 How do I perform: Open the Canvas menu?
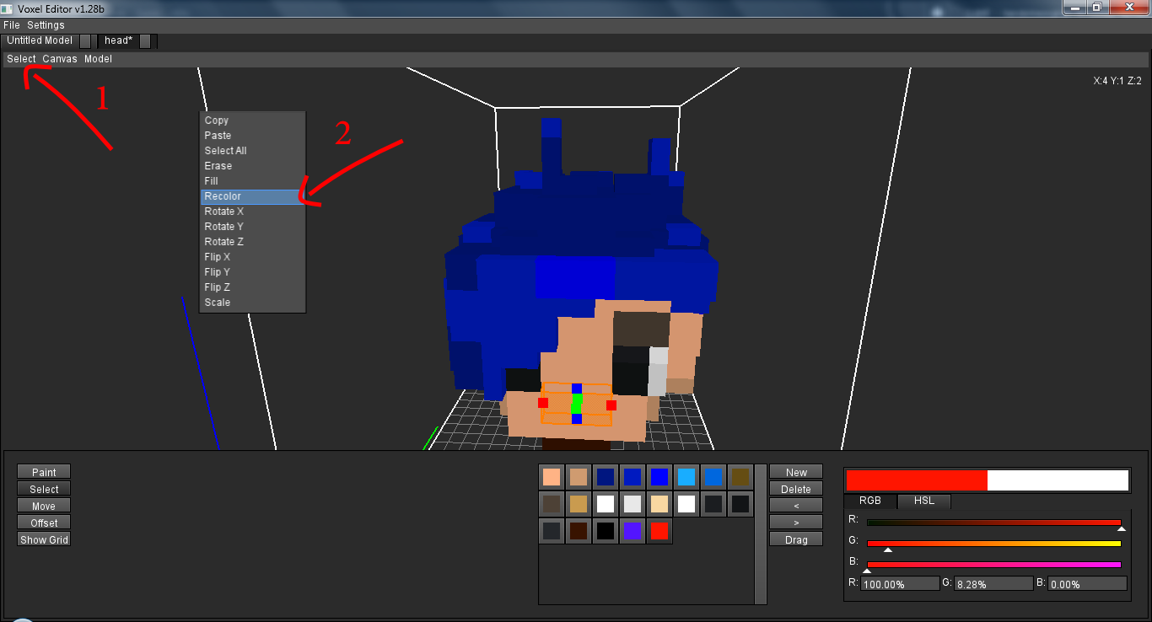tap(60, 59)
